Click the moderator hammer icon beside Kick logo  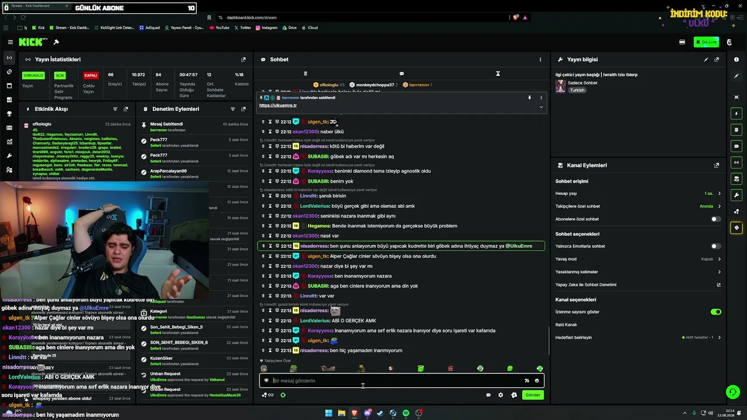tap(56, 42)
